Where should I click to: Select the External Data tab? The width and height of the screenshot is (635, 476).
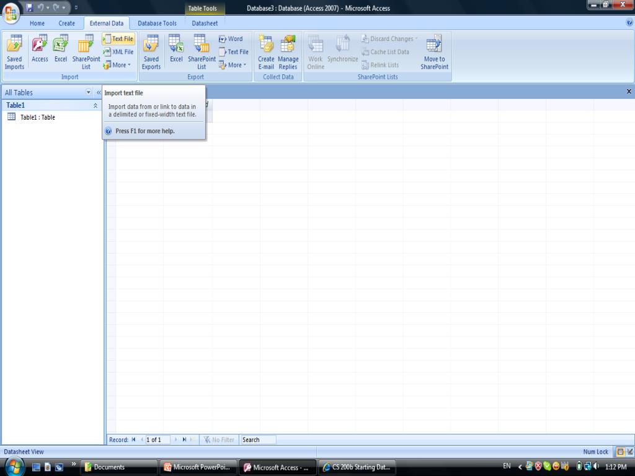click(107, 24)
